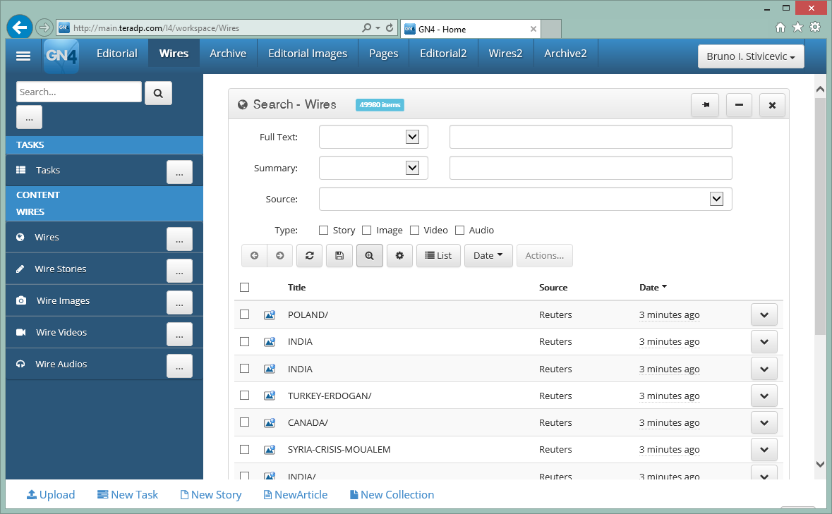Reload page from address bar icon
The height and width of the screenshot is (514, 832).
click(390, 27)
